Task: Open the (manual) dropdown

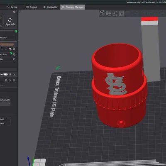Action: click(x=5, y=100)
